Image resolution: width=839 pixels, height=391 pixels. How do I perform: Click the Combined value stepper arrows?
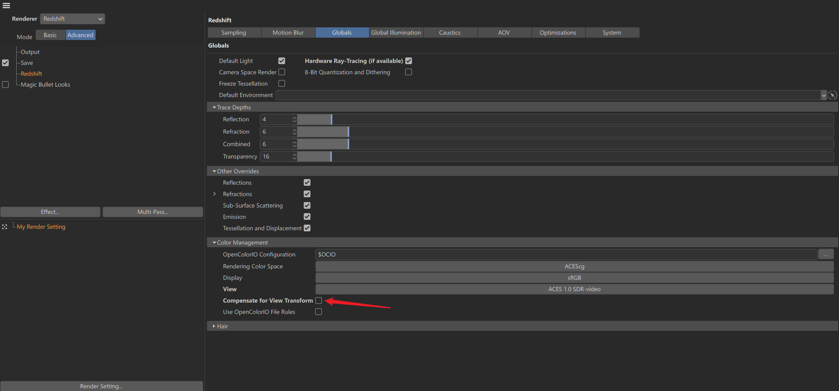coord(294,144)
